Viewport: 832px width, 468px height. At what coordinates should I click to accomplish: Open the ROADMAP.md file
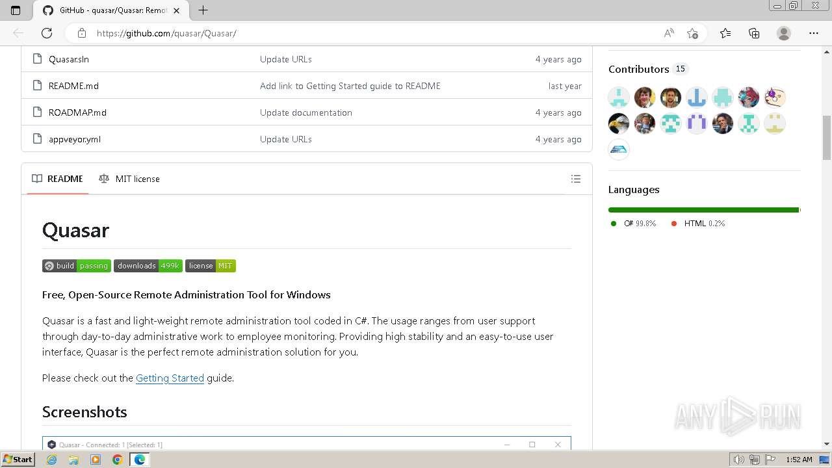coord(77,112)
